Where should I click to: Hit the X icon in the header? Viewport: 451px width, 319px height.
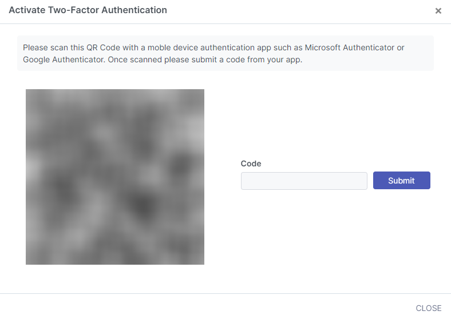438,11
